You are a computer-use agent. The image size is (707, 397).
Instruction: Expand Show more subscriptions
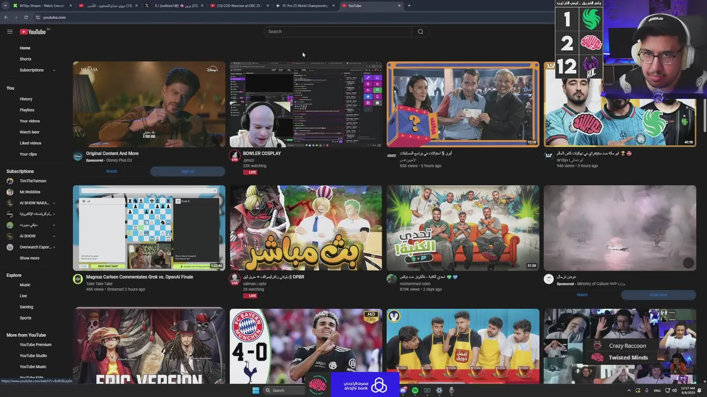point(29,258)
